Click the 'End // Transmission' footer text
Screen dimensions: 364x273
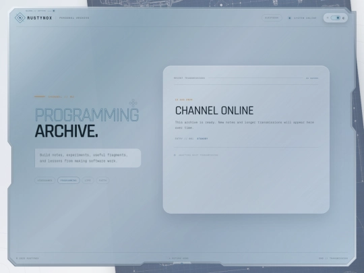333,258
